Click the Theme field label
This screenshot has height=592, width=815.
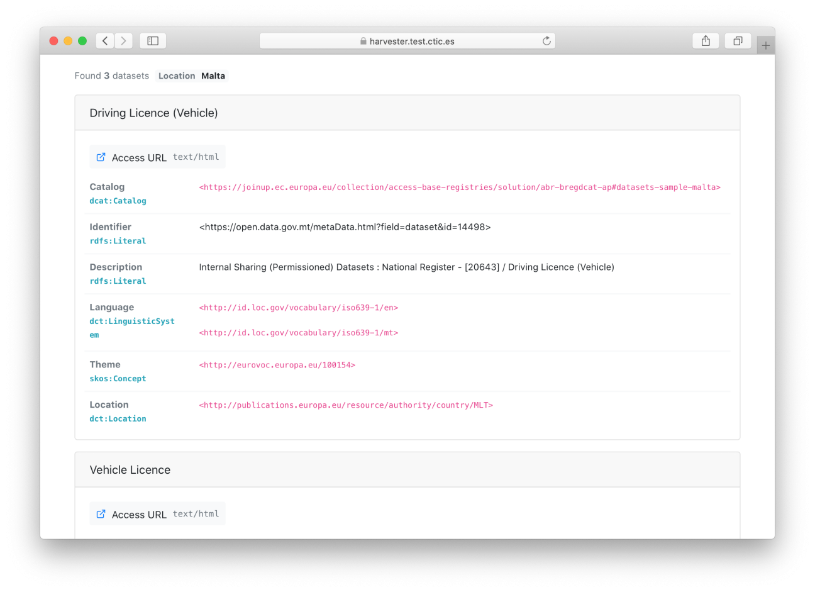105,365
